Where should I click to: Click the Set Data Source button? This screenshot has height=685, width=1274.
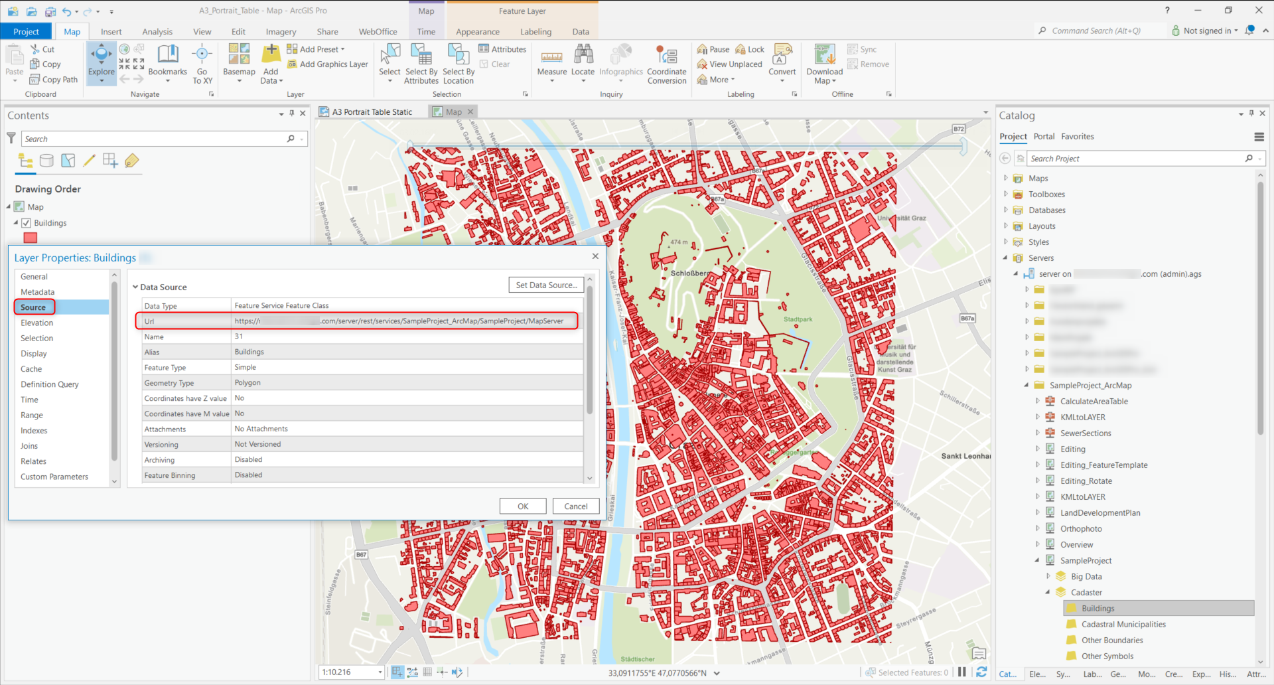(546, 285)
